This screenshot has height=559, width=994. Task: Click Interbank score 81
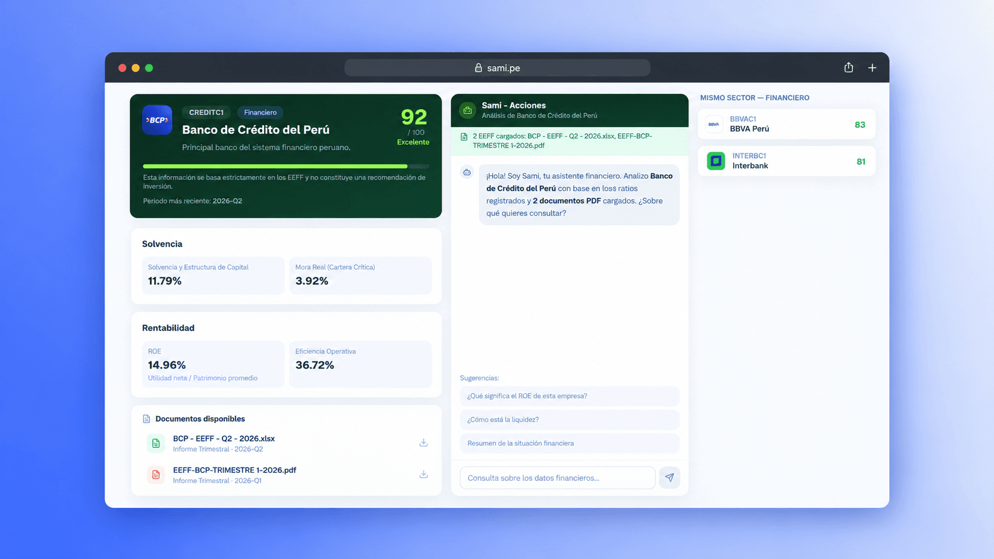tap(861, 162)
